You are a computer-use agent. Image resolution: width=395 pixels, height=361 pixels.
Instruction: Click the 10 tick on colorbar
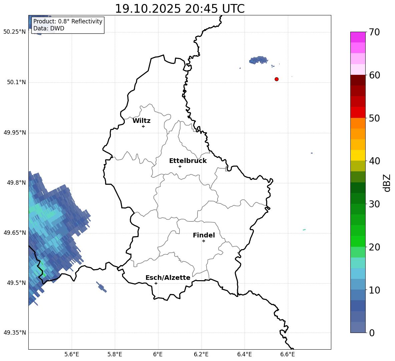tap(374, 290)
